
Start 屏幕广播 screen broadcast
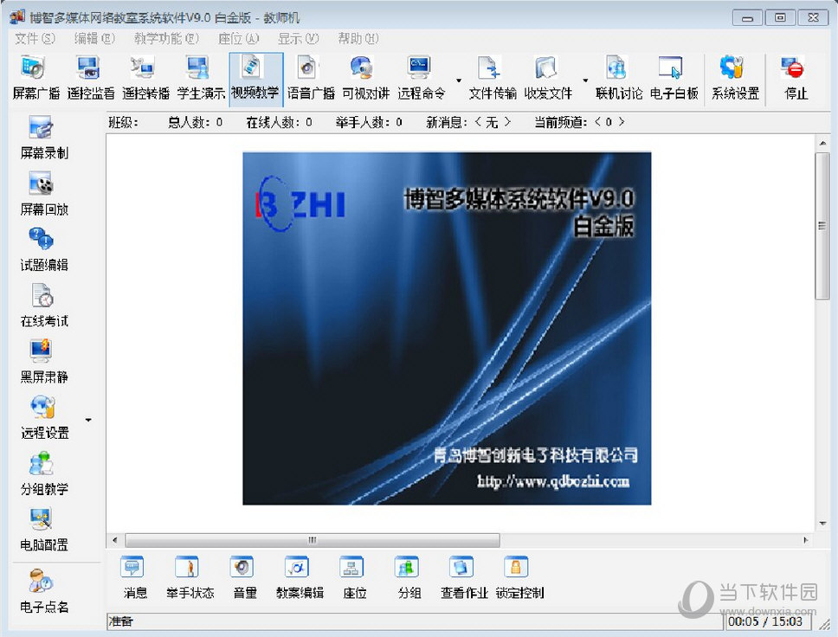point(35,78)
